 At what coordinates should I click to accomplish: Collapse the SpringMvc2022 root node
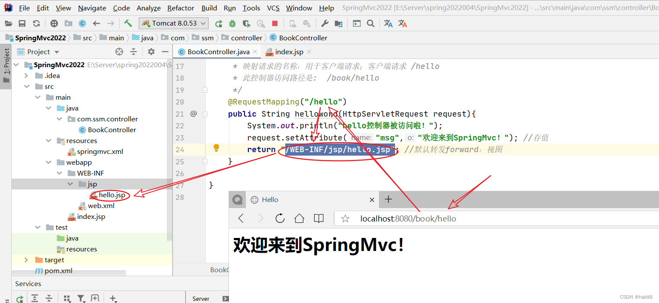(16, 65)
